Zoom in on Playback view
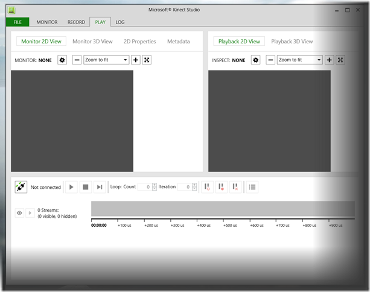The height and width of the screenshot is (292, 370). tap(329, 60)
